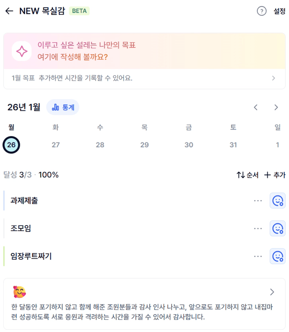The width and height of the screenshot is (289, 332).
Task: Open 통계 statistics view
Action: tap(63, 107)
